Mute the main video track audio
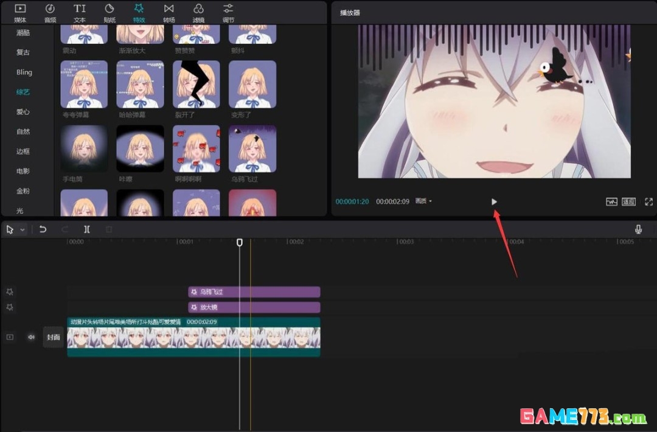This screenshot has width=657, height=432. (31, 336)
